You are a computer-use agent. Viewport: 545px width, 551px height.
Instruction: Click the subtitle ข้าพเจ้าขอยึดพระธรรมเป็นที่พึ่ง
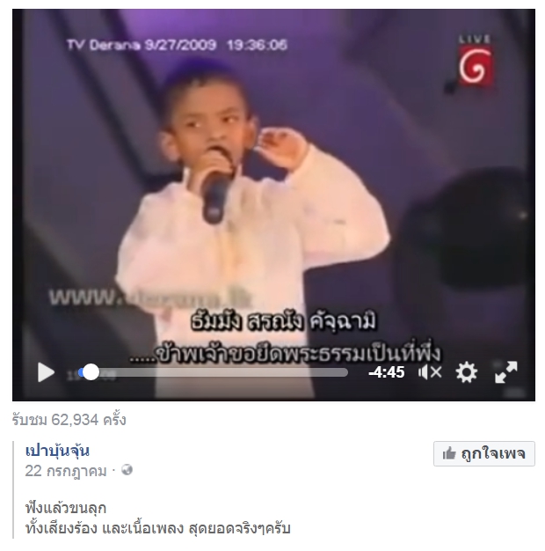pos(285,354)
